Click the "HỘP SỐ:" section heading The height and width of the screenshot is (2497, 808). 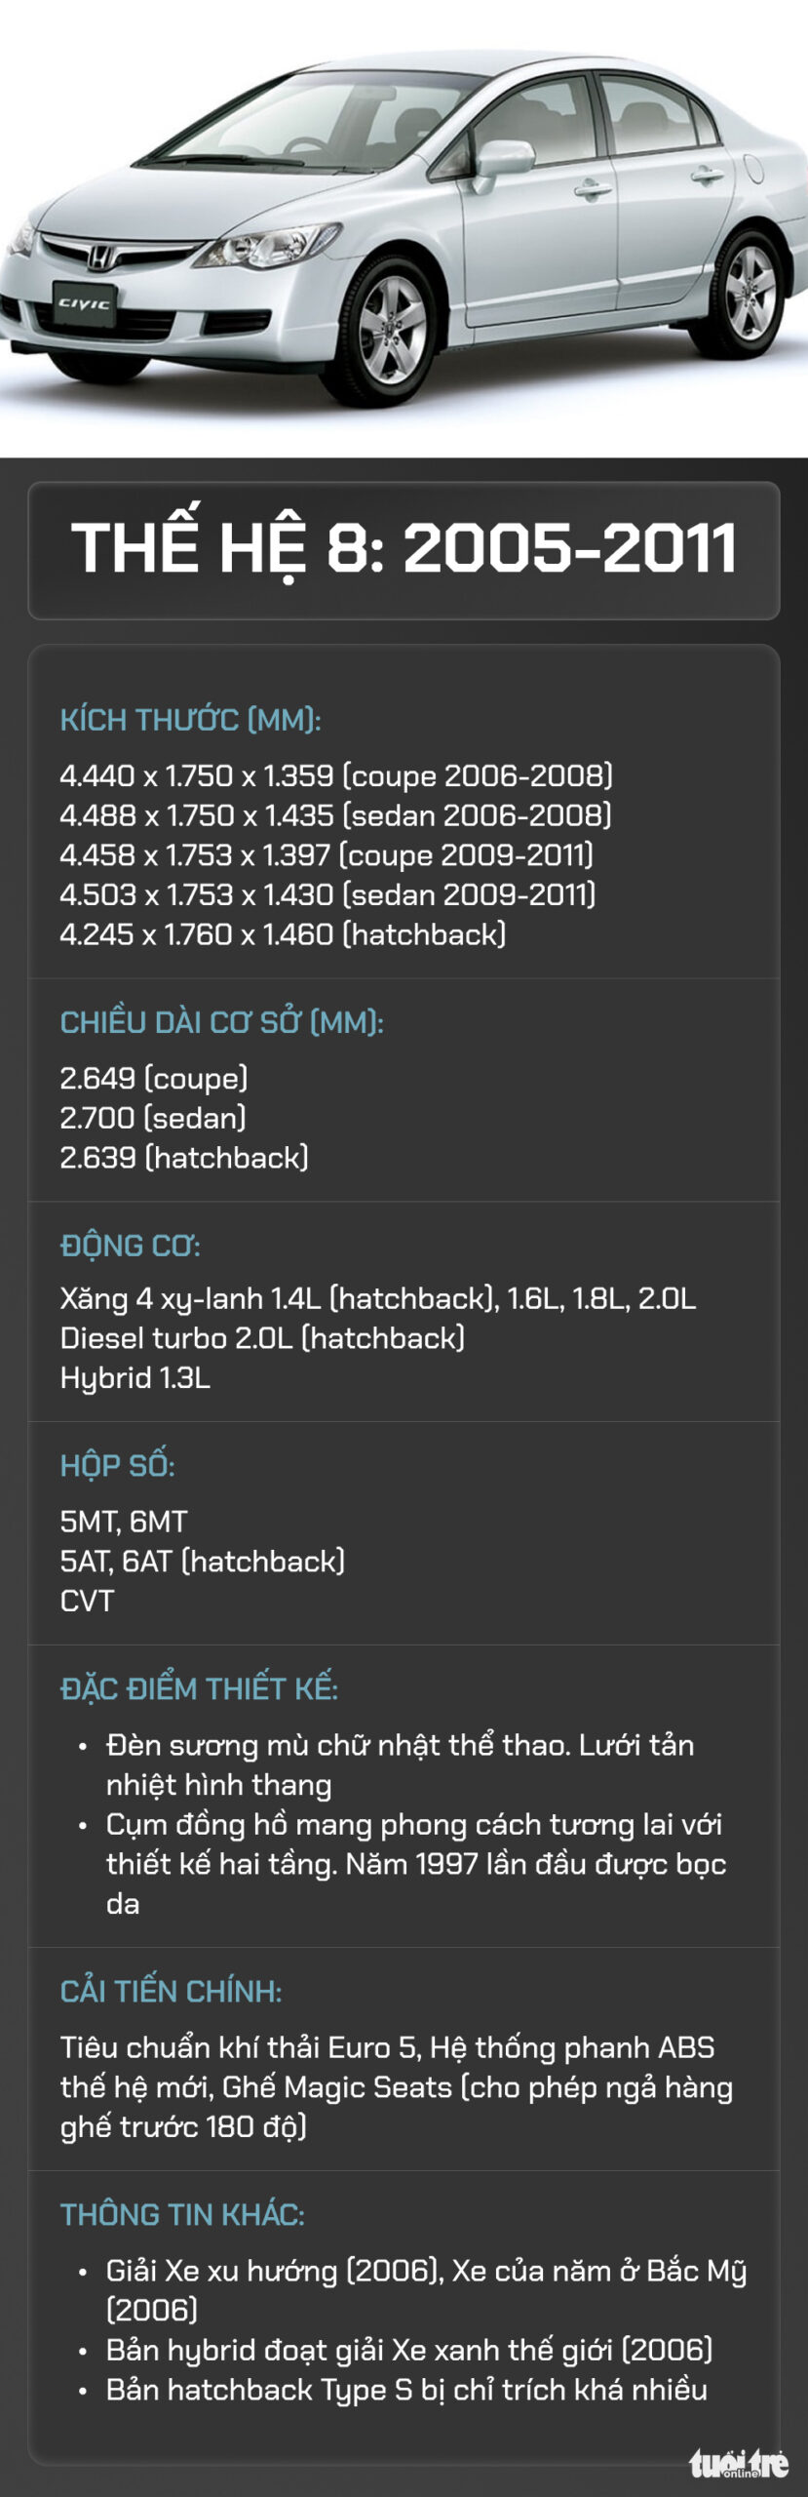[117, 1466]
